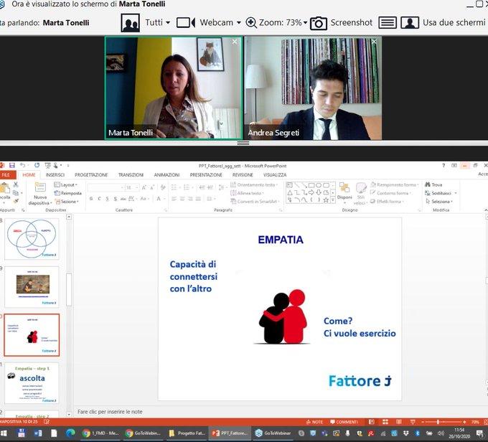
Task: Click Nuova diapositiva button
Action: click(x=40, y=194)
